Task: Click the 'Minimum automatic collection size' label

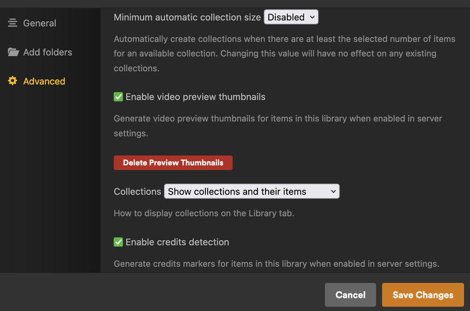Action: point(187,17)
